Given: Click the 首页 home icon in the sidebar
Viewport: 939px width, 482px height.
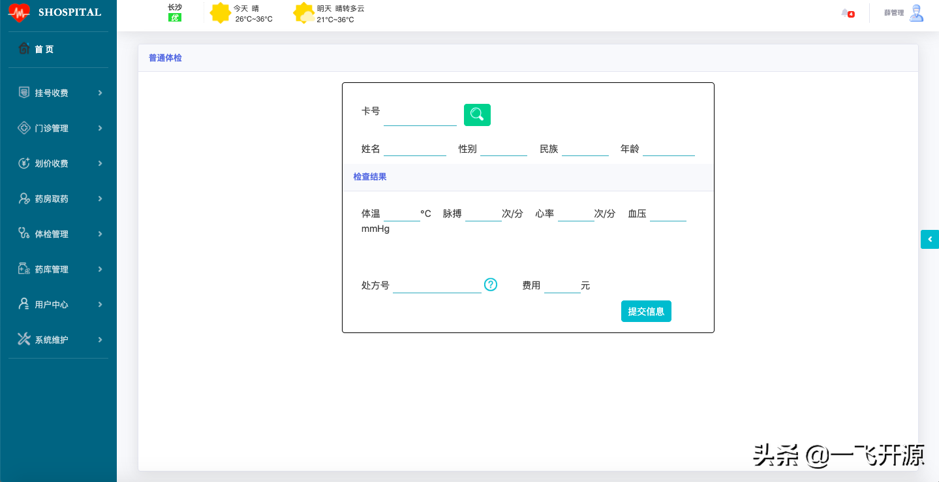Looking at the screenshot, I should 24,48.
